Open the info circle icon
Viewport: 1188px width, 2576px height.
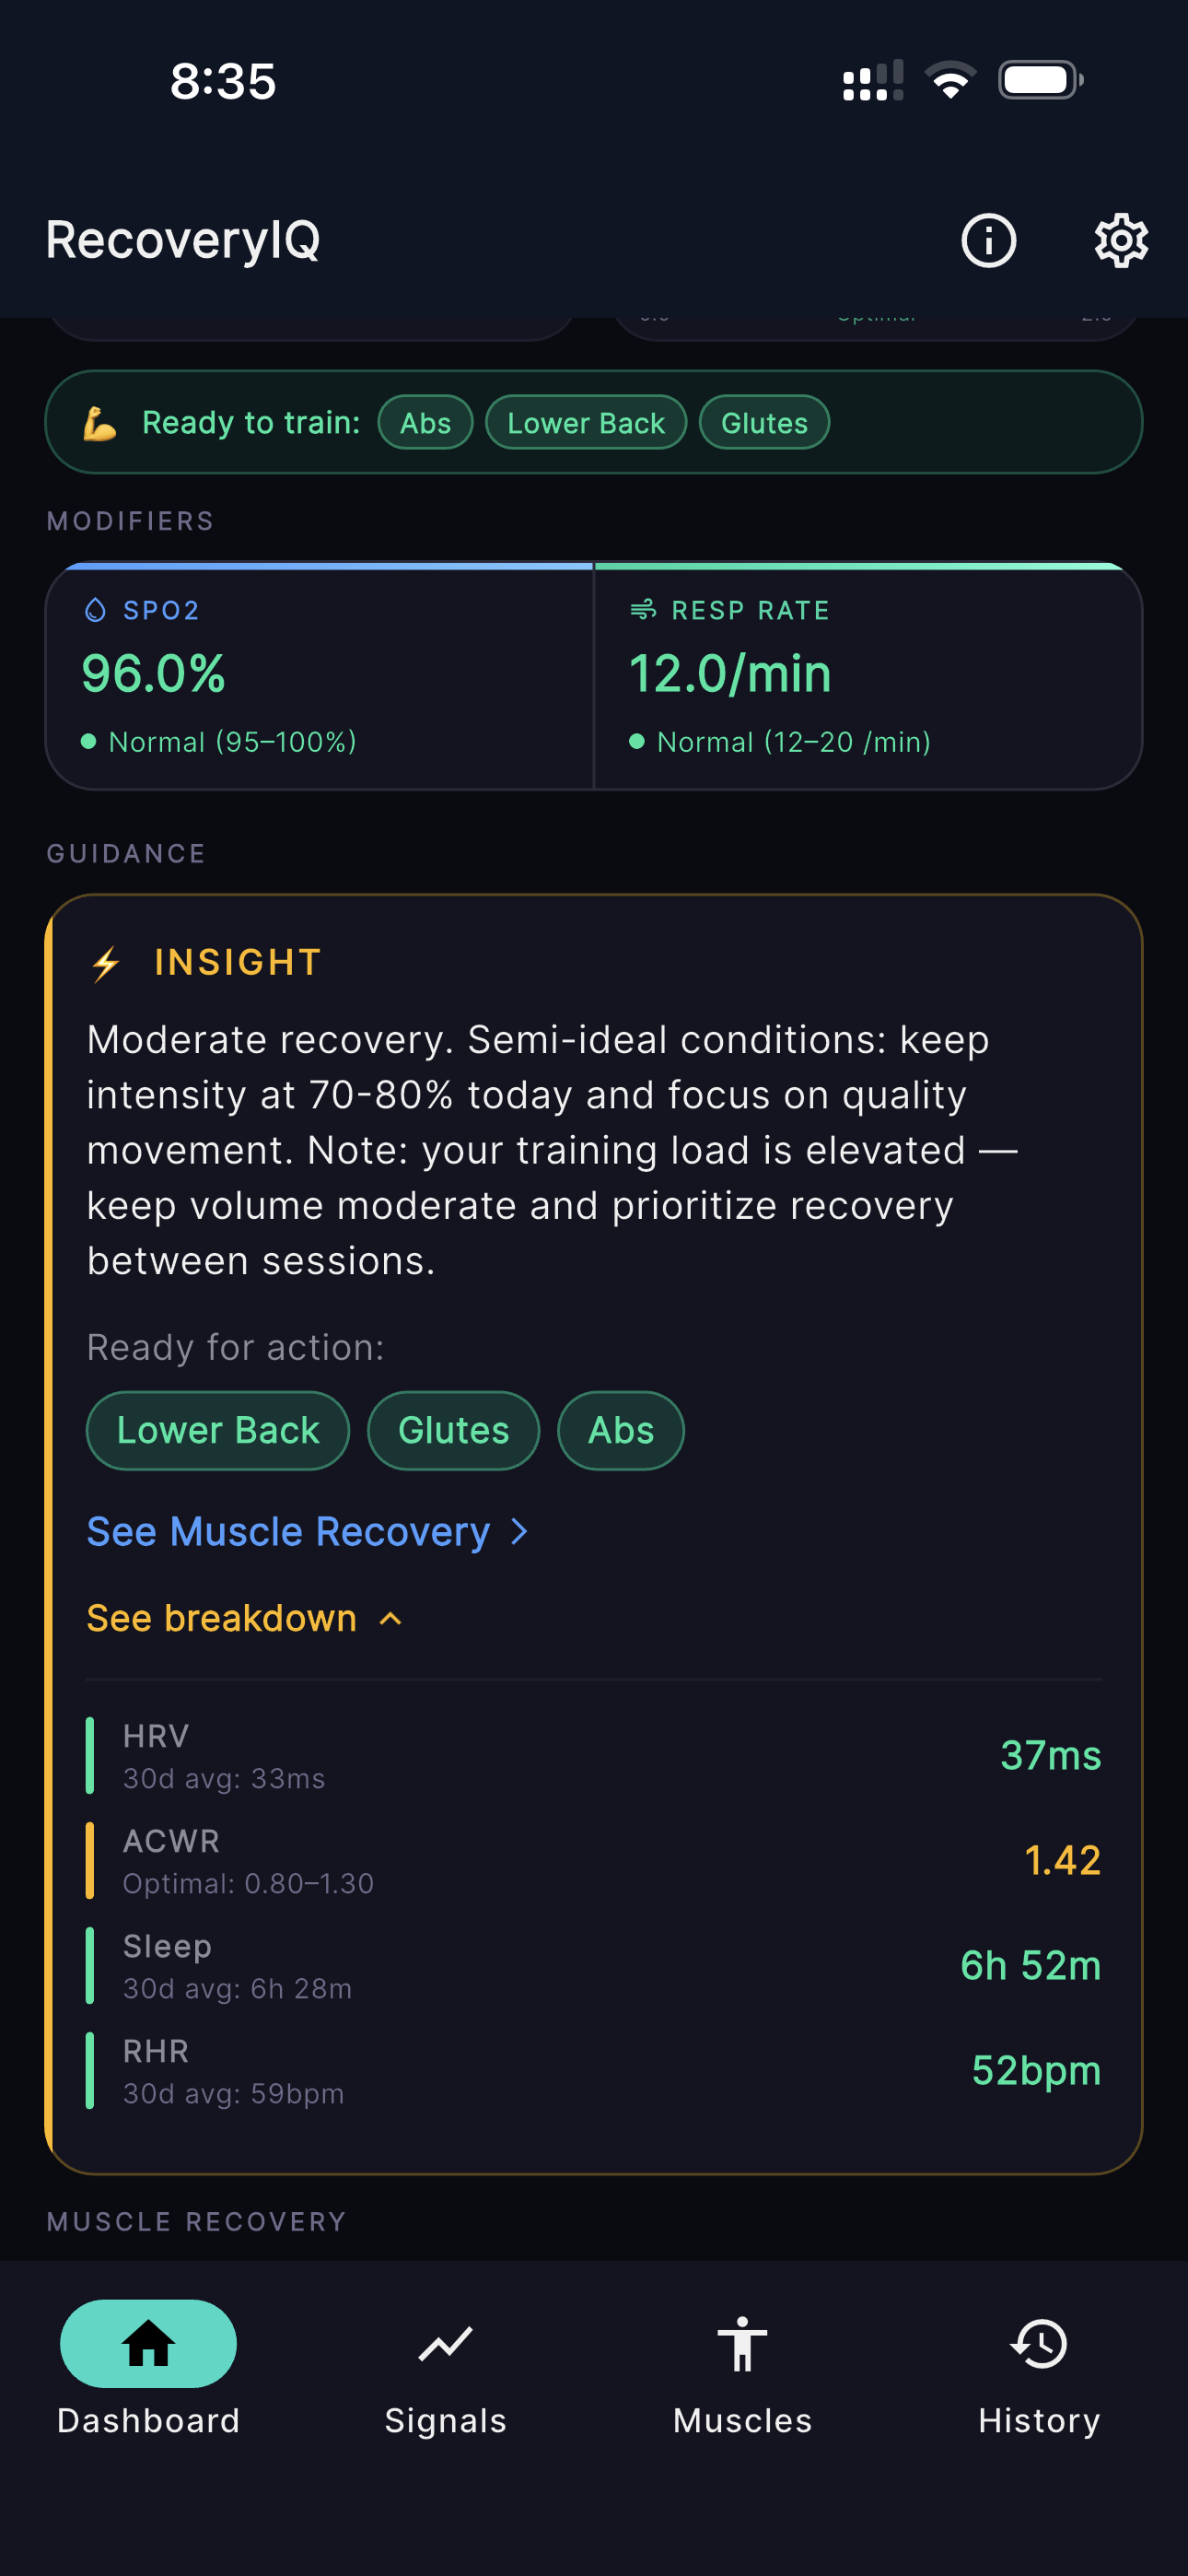tap(988, 240)
